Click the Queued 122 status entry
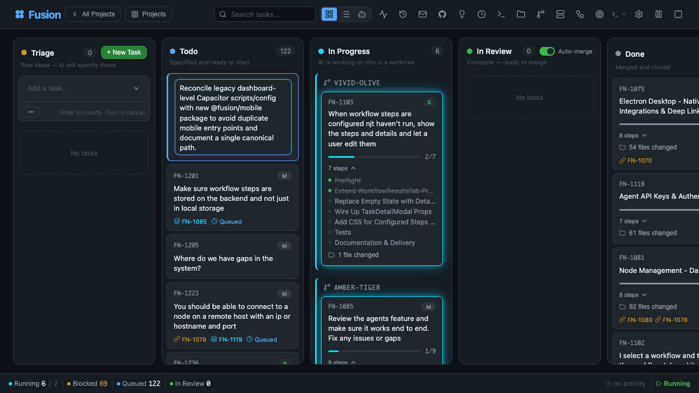The image size is (699, 393). [x=139, y=384]
